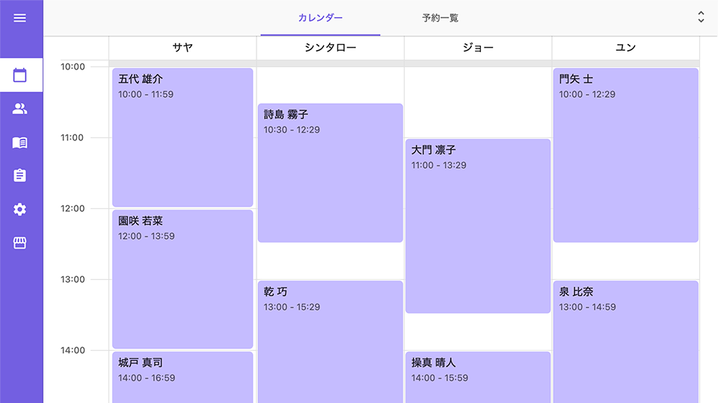Screen dimensions: 718x403
Task: Click 園咲 若菜 reservation at 12:00
Action: (182, 280)
